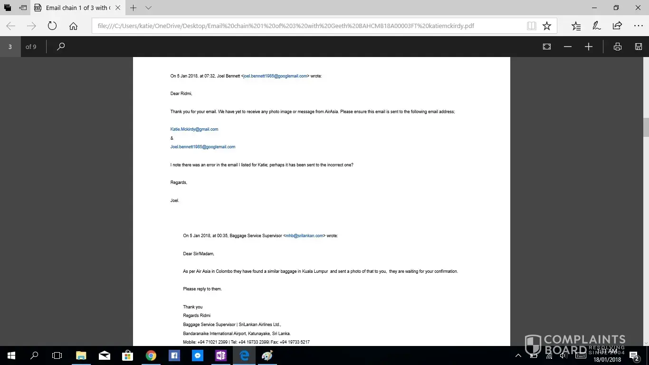
Task: Click the vertical scrollbar thumb
Action: (x=646, y=127)
